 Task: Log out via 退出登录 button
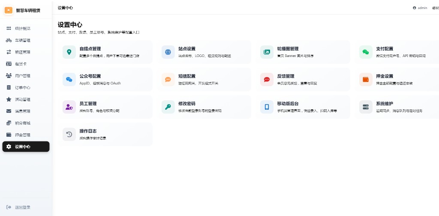pyautogui.click(x=18, y=207)
